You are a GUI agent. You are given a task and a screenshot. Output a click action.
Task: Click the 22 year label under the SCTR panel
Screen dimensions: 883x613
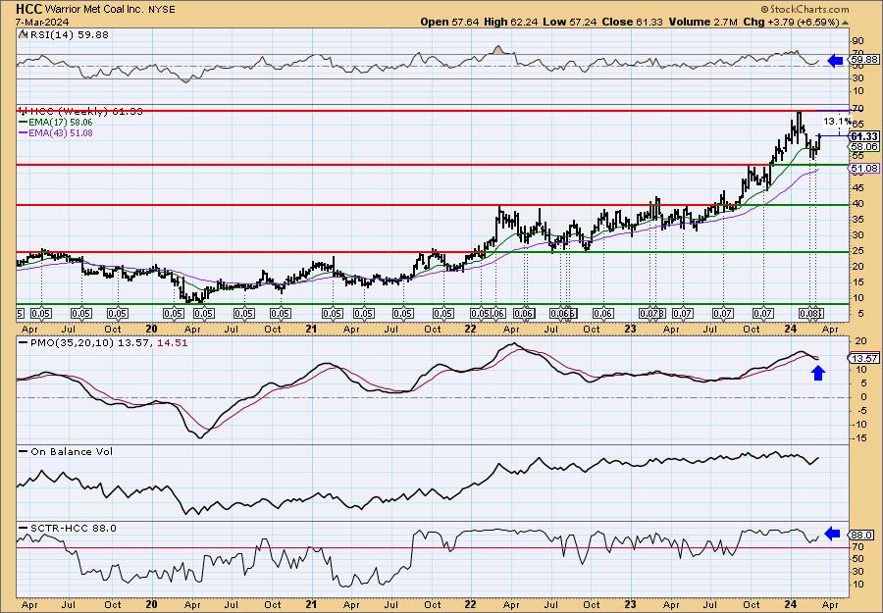pyautogui.click(x=470, y=604)
